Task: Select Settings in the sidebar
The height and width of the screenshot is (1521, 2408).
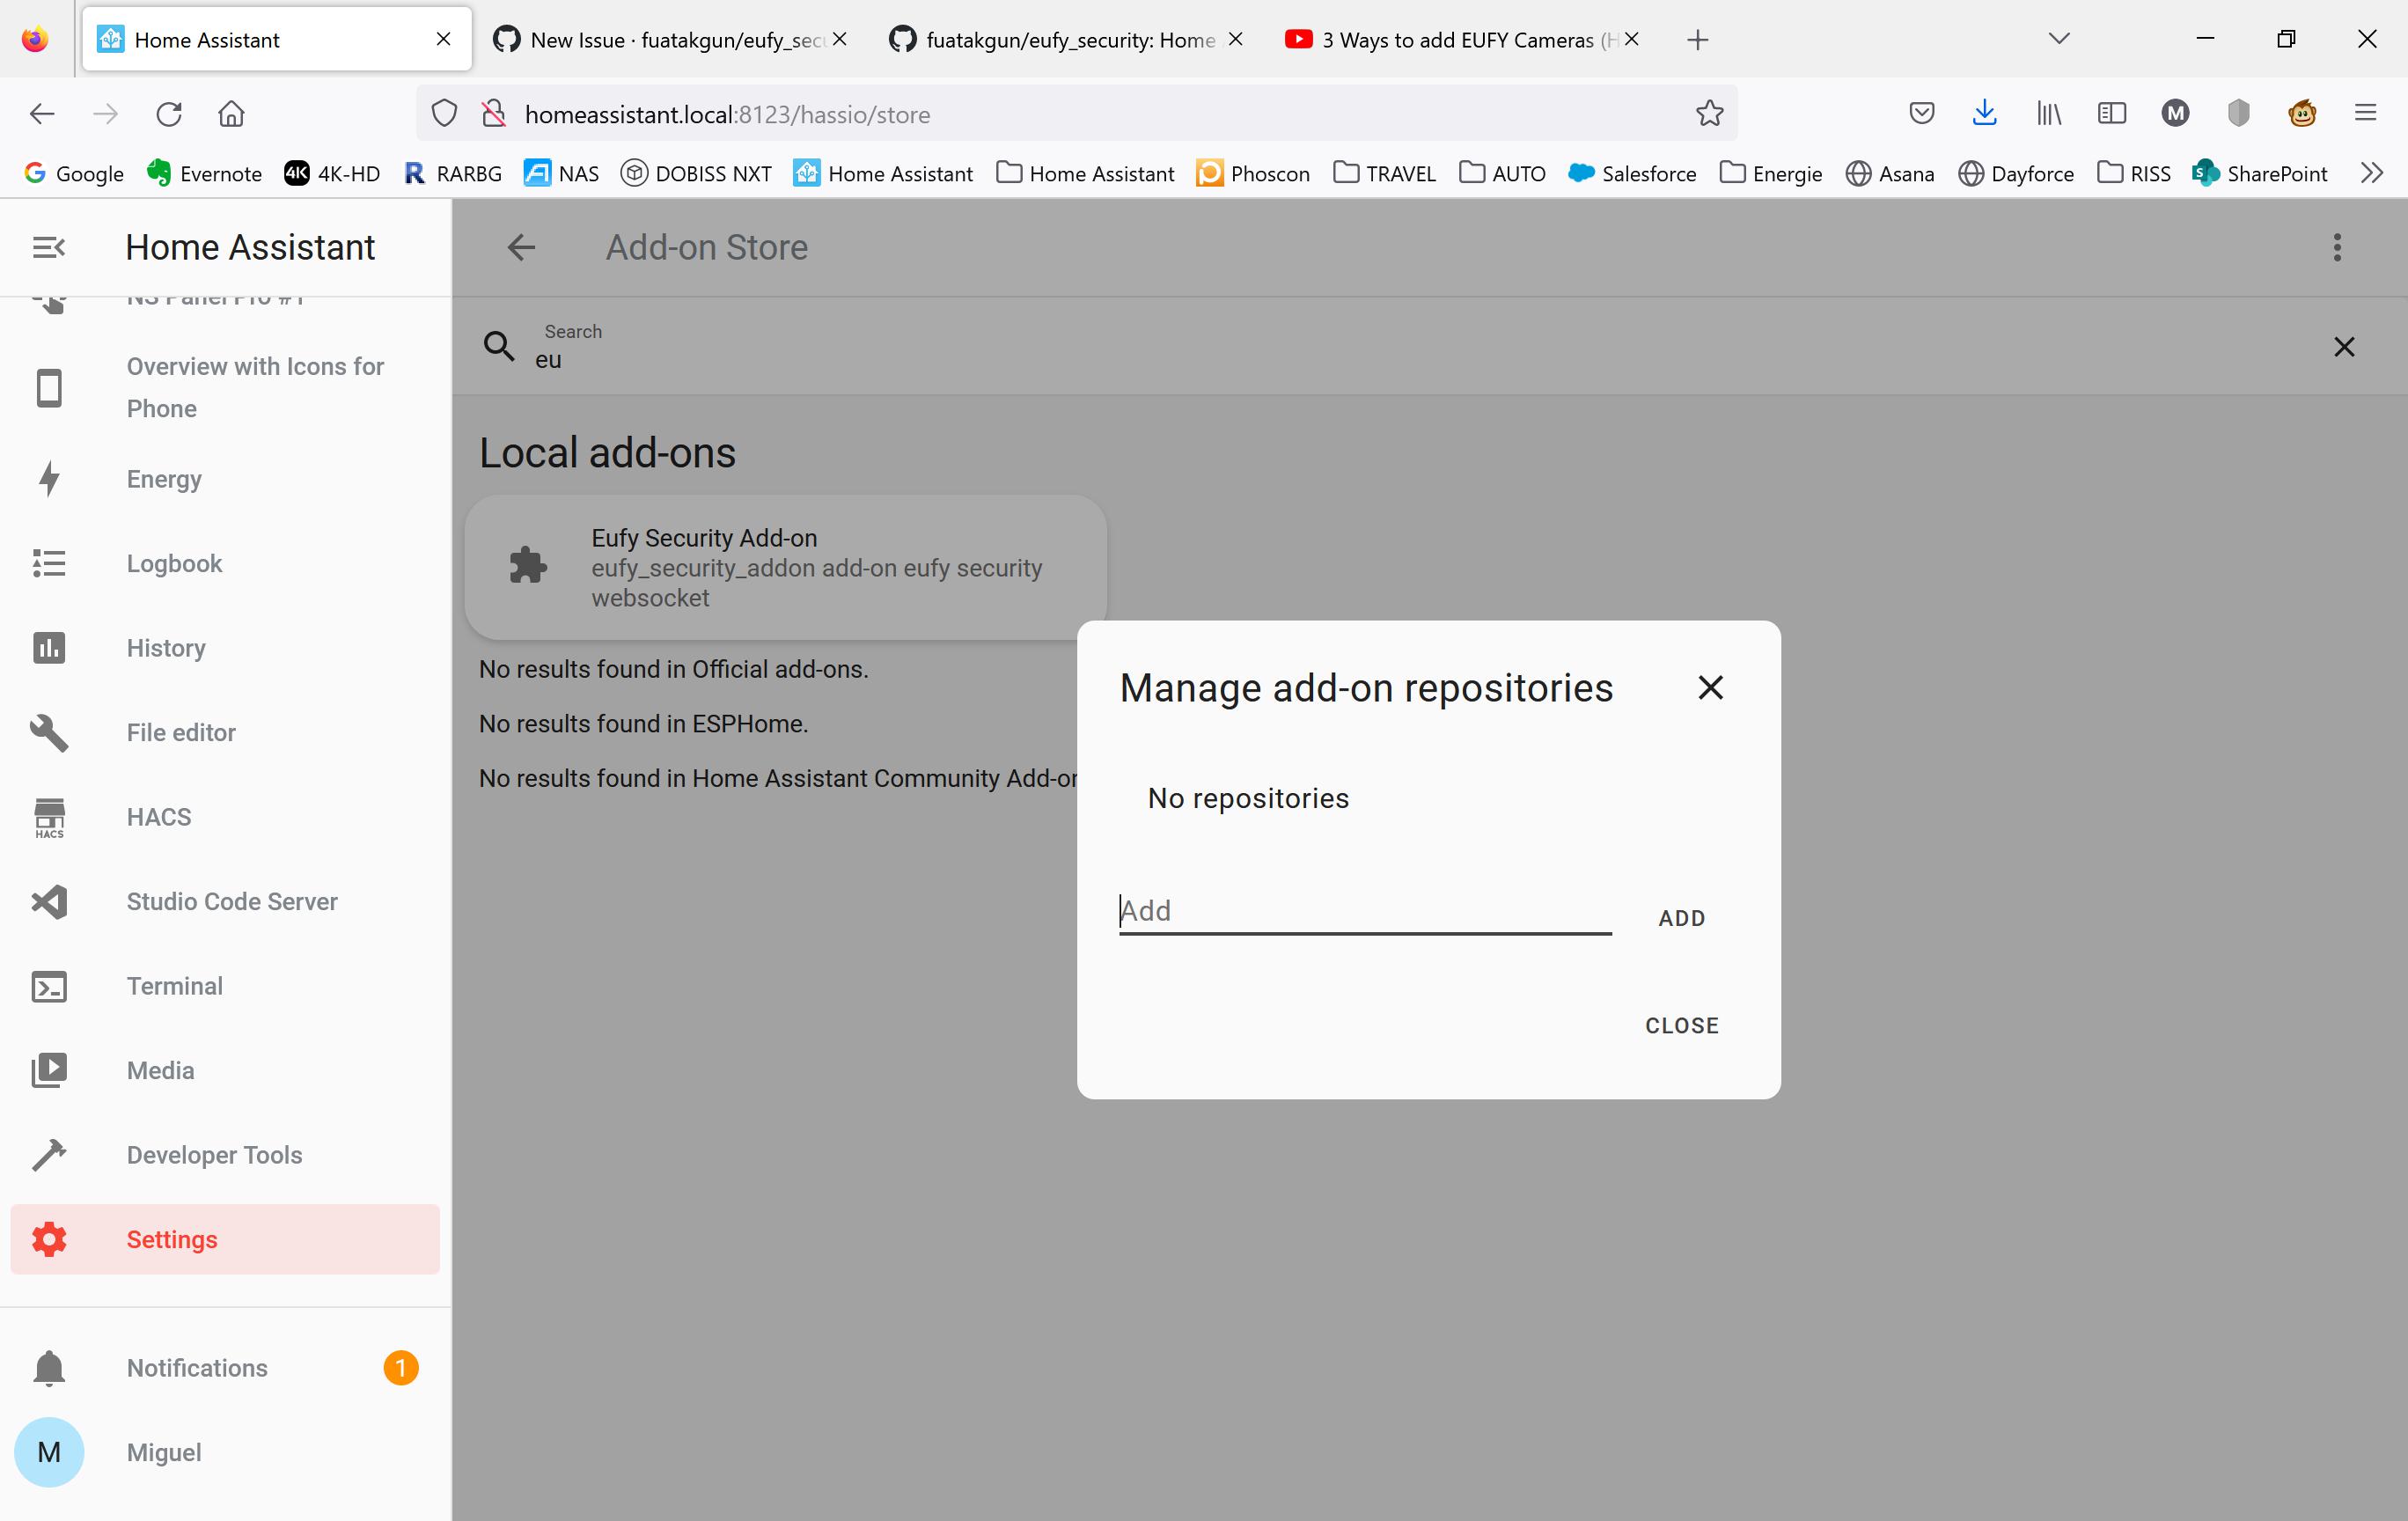Action: pos(225,1239)
